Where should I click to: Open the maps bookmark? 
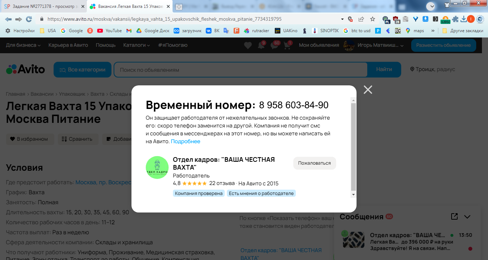415,31
